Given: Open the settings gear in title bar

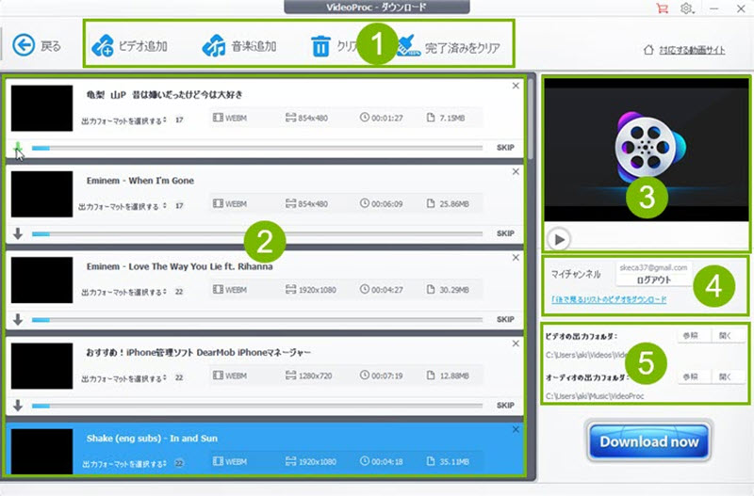Looking at the screenshot, I should pyautogui.click(x=687, y=8).
